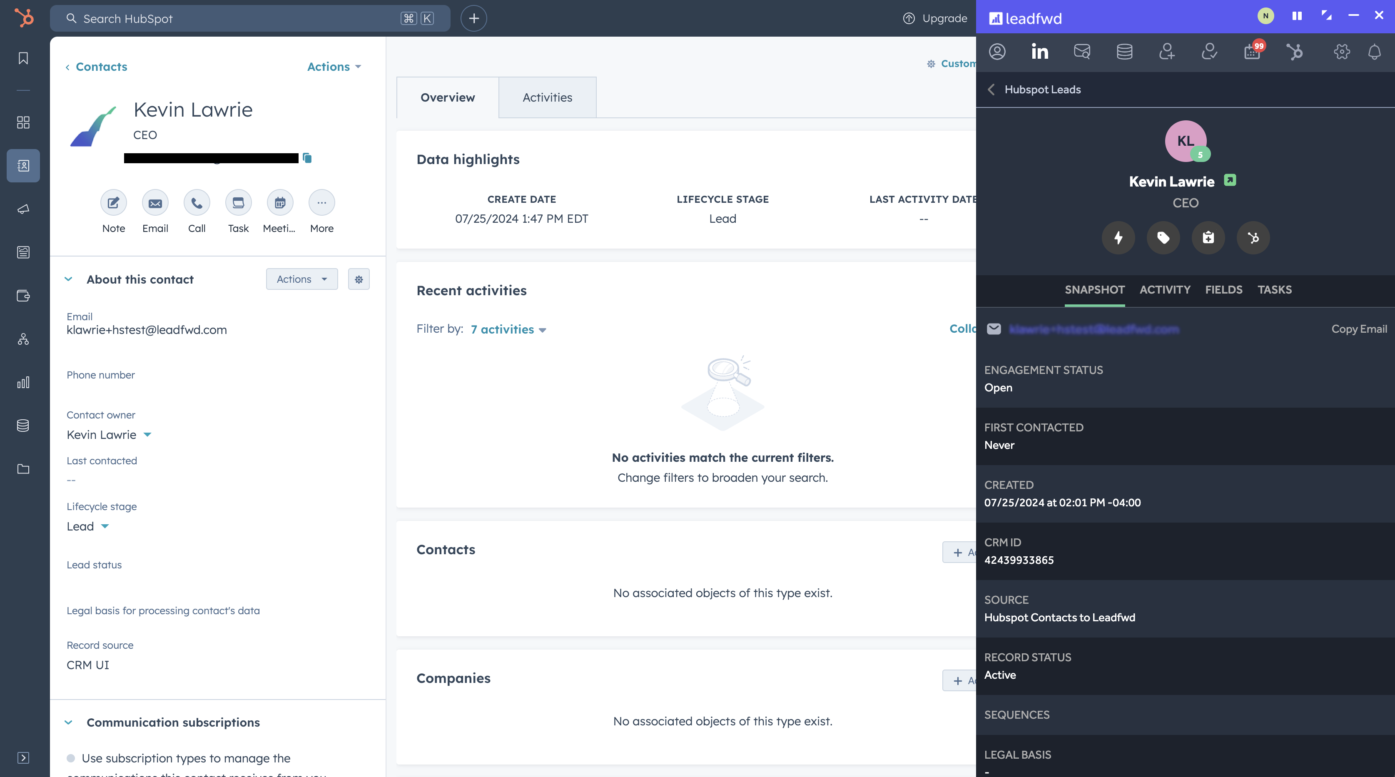Open the LinkedIn icon in leadfwd toolbar

click(1040, 52)
